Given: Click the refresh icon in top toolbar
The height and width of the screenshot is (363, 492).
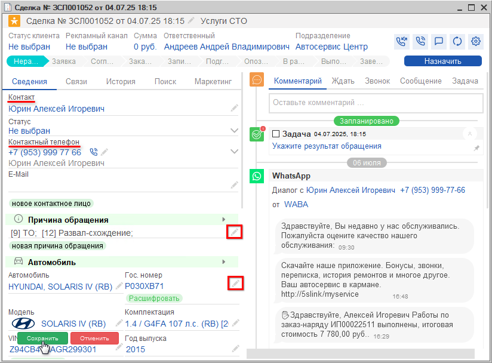Looking at the screenshot, I should pyautogui.click(x=457, y=42).
